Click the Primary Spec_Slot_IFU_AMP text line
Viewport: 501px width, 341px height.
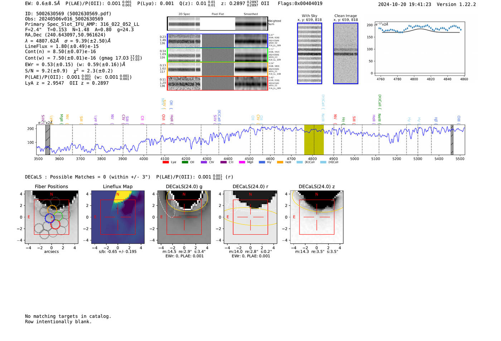82,24
